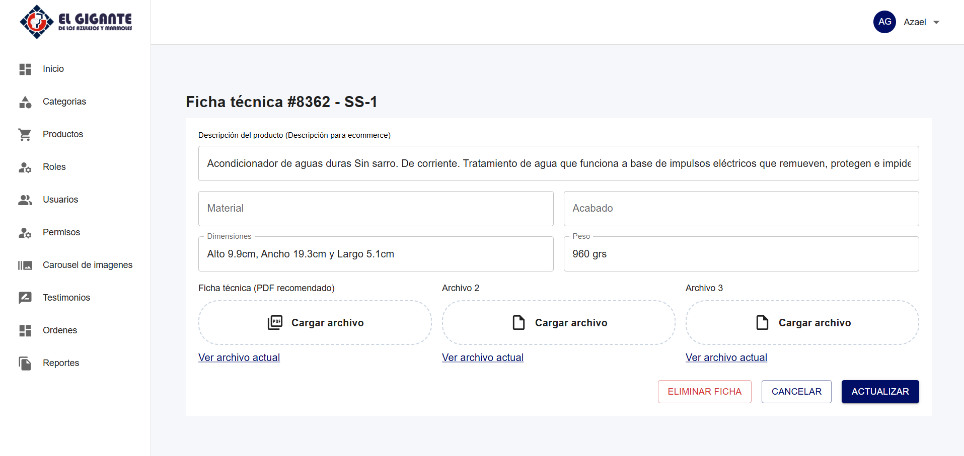Click the PDF upload icon under Ficha técnica
The height and width of the screenshot is (456, 964).
coord(275,322)
